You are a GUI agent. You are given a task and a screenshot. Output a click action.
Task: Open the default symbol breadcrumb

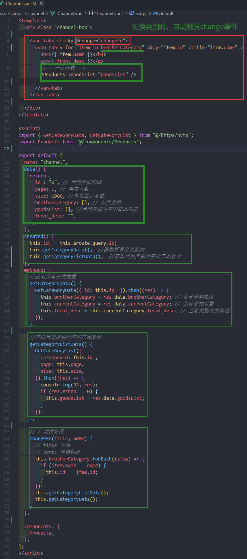(163, 13)
